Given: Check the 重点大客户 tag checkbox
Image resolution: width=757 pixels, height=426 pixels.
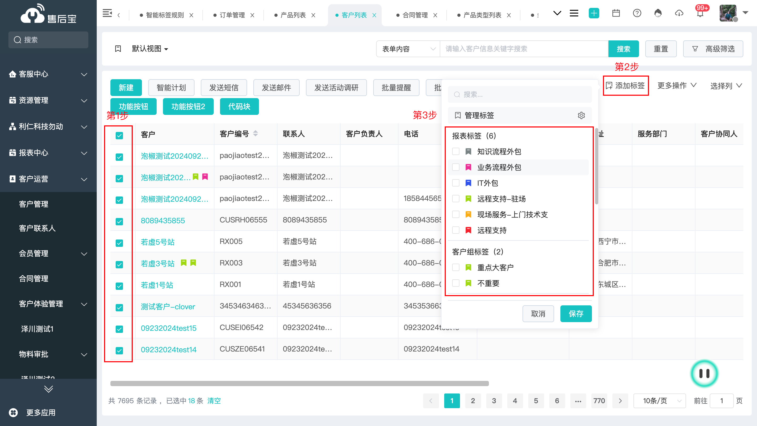Looking at the screenshot, I should click(x=456, y=267).
